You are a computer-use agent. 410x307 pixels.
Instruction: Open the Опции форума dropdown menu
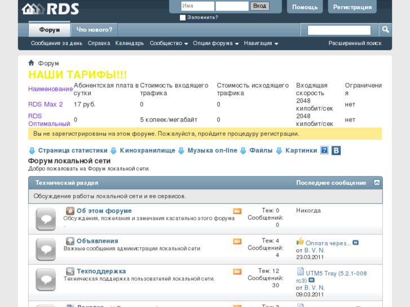pos(216,43)
